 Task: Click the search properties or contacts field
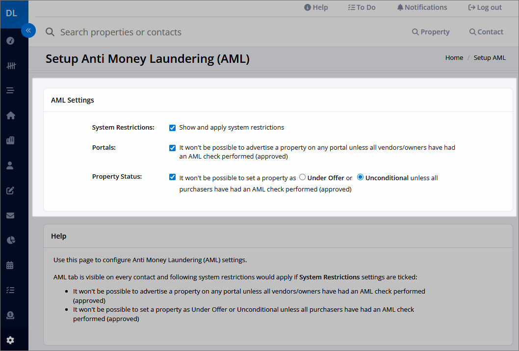(121, 32)
